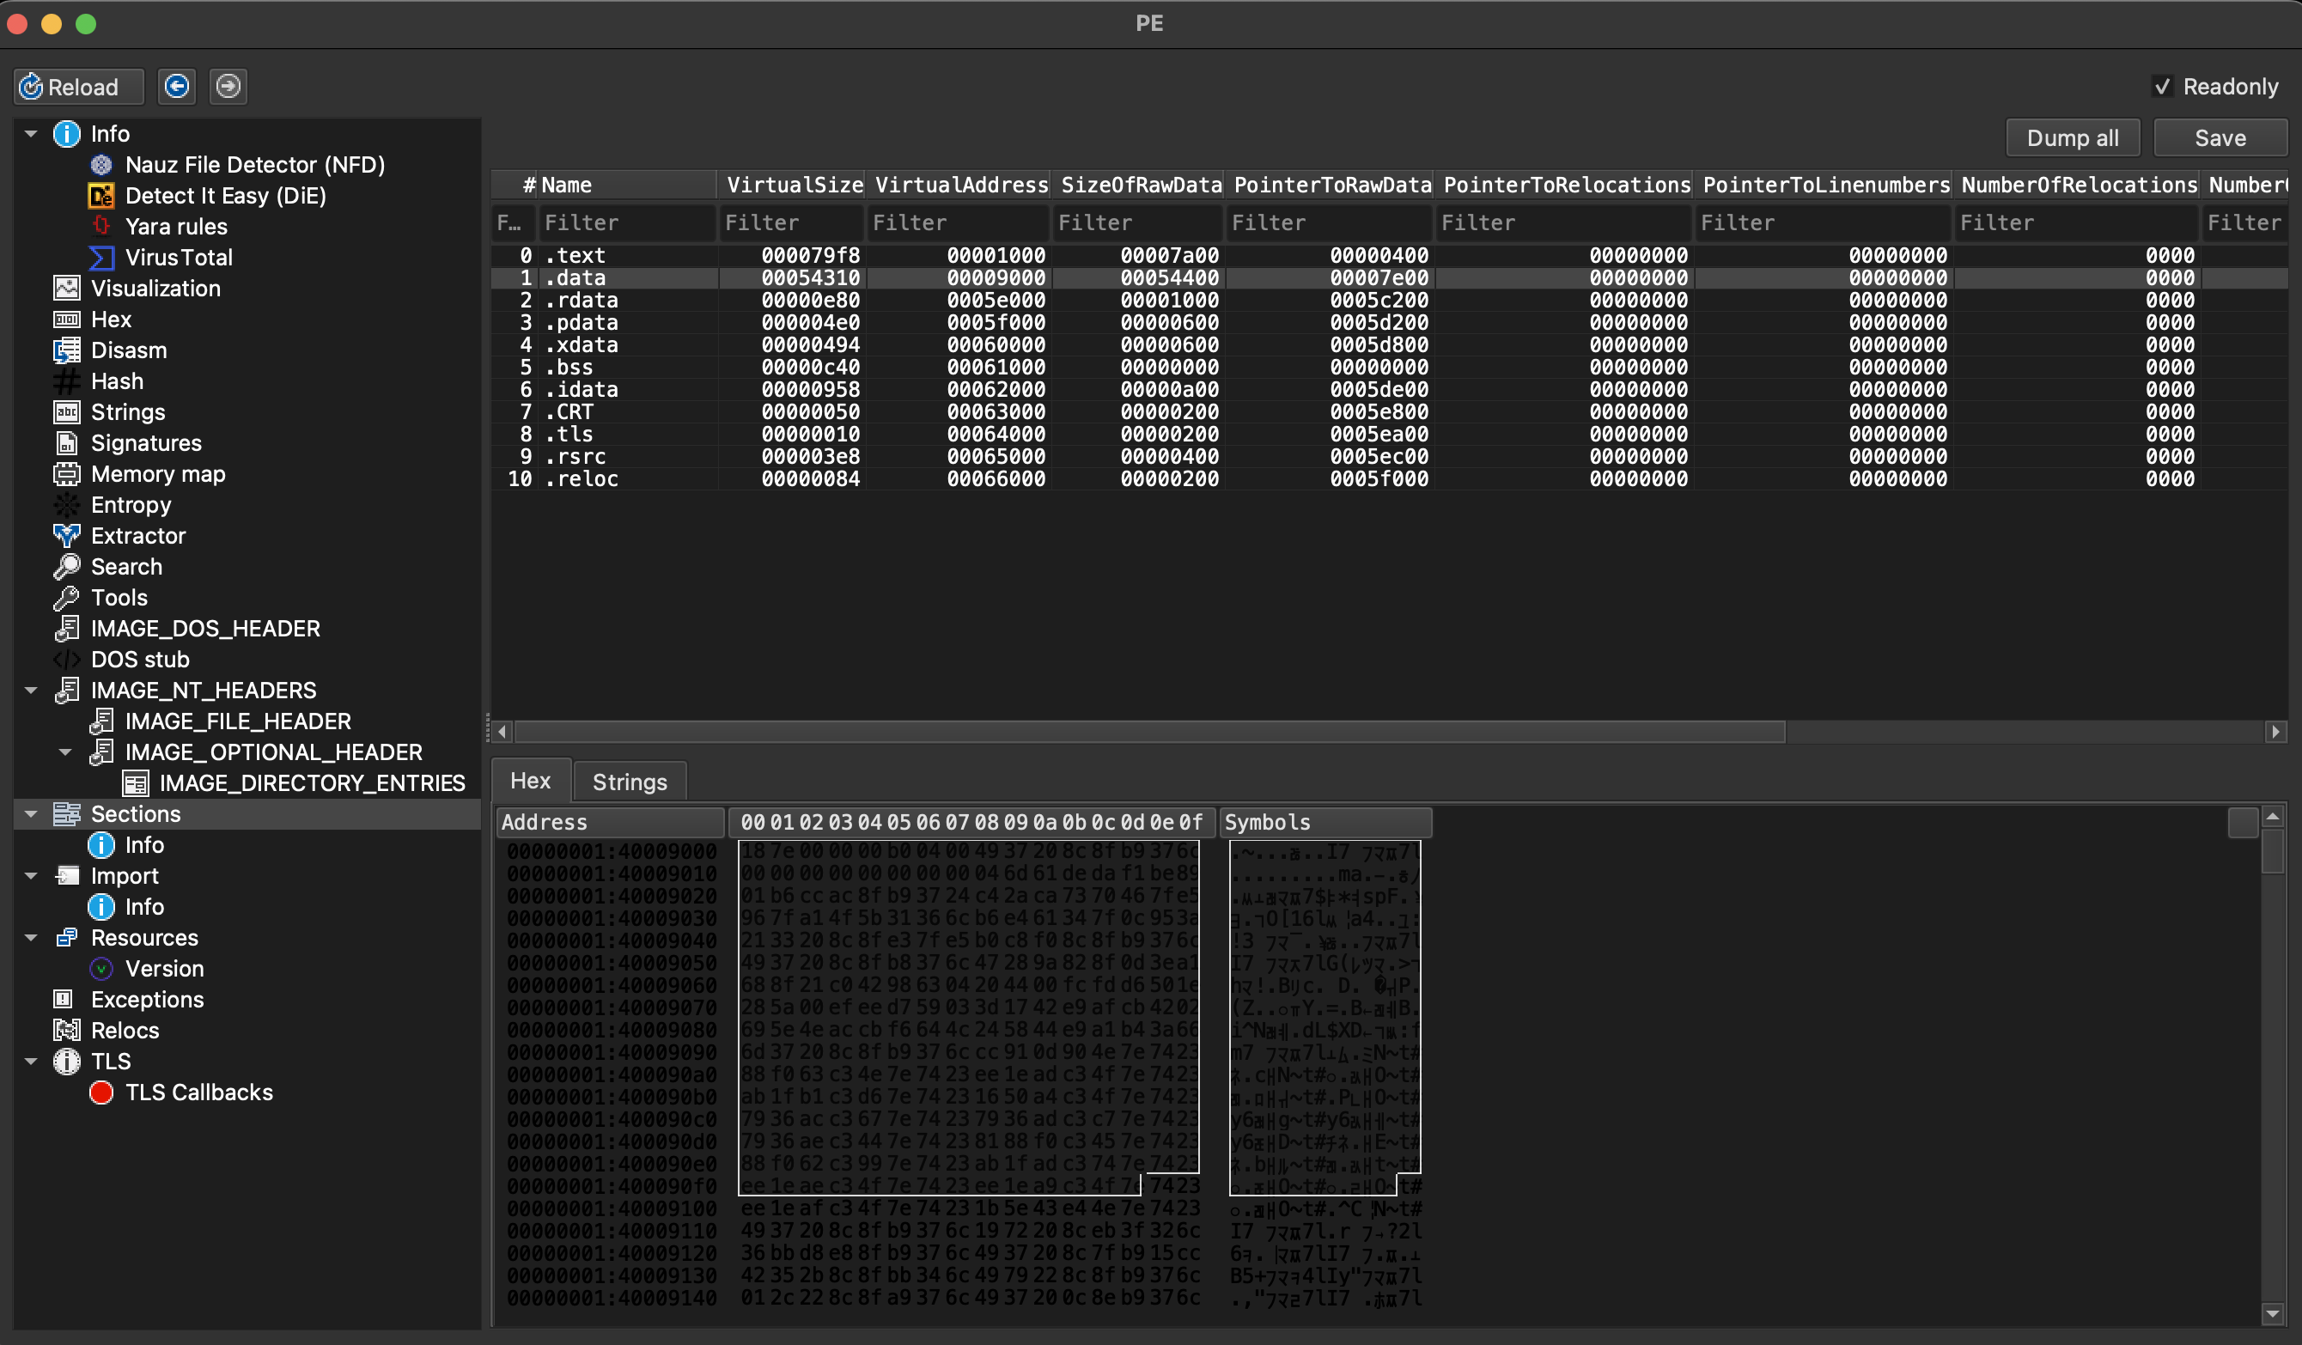Open the Disasm icon

(67, 350)
